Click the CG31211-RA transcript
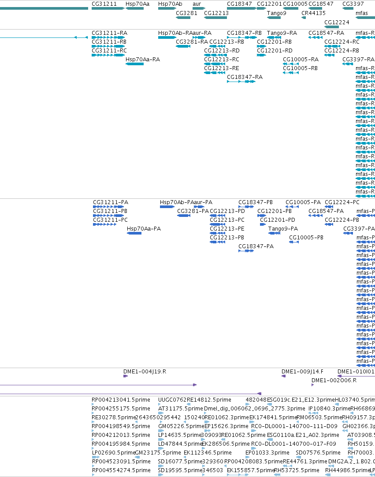 (x=108, y=37)
